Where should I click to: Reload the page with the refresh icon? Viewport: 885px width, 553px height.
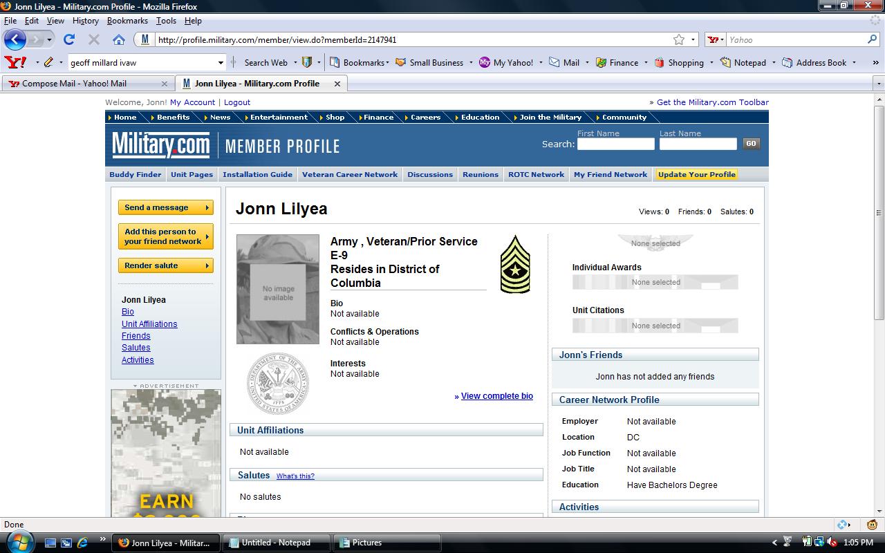click(x=69, y=39)
